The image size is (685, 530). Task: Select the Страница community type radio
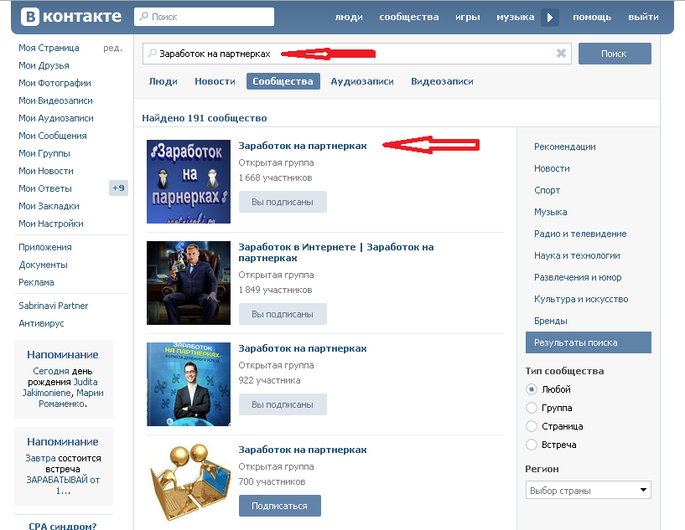[532, 426]
